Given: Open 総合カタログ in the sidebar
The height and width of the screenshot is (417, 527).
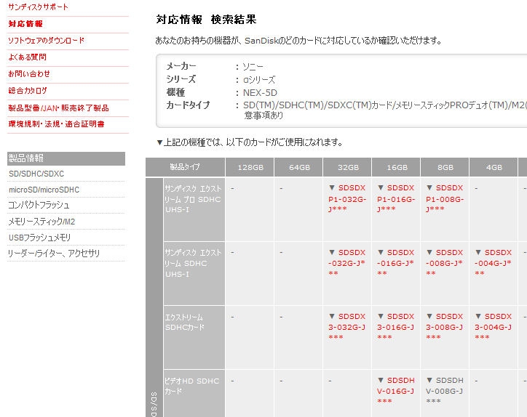Looking at the screenshot, I should [x=28, y=91].
